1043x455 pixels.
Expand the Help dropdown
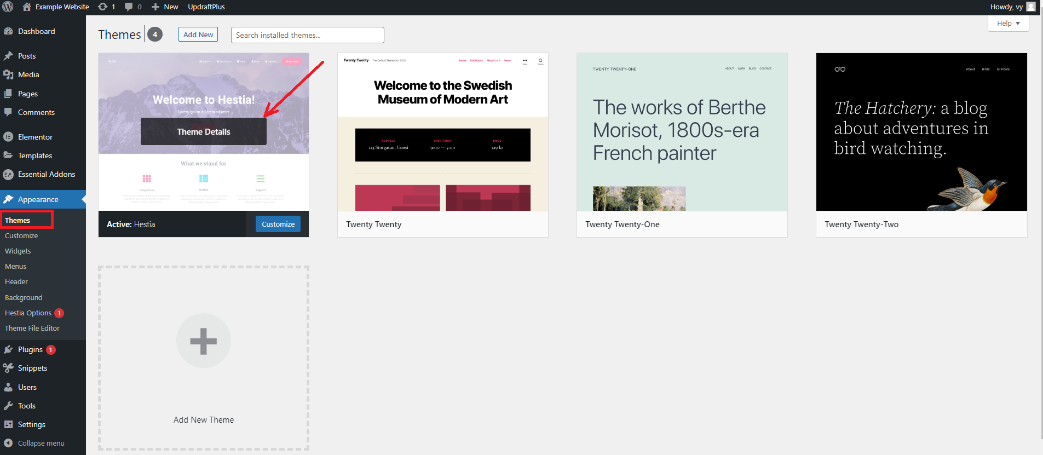coord(1008,23)
